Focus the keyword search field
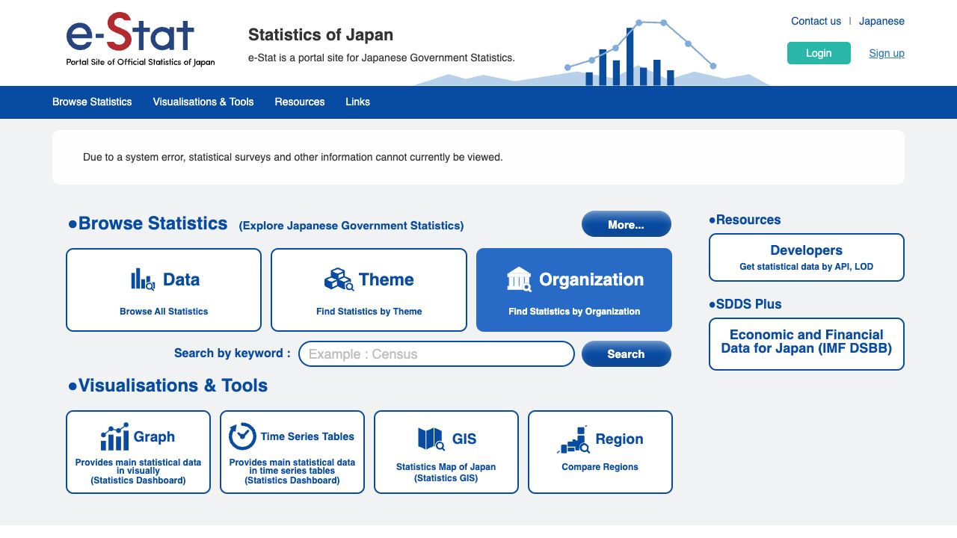 436,354
